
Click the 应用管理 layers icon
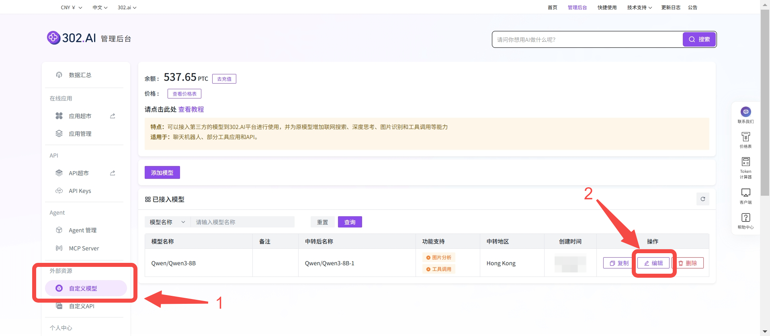pos(59,133)
